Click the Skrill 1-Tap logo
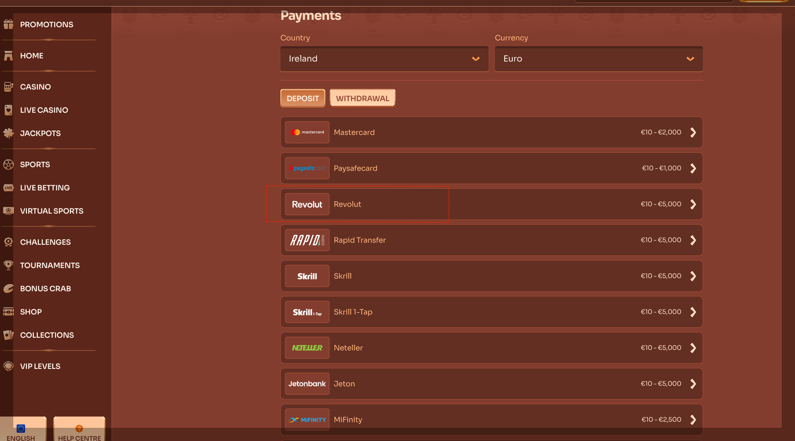The height and width of the screenshot is (441, 795). 307,312
